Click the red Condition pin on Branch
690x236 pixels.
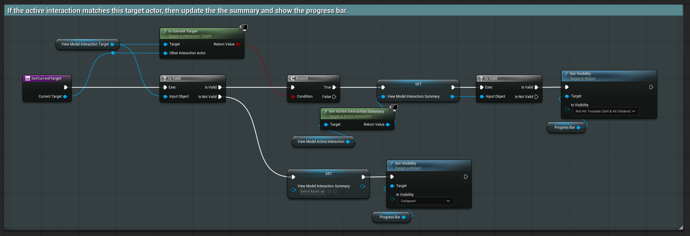pyautogui.click(x=293, y=96)
